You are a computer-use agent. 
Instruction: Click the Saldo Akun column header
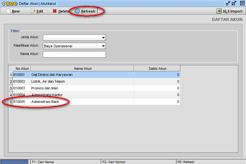pyautogui.click(x=157, y=68)
